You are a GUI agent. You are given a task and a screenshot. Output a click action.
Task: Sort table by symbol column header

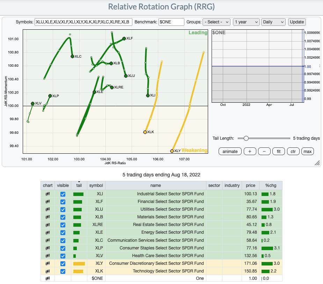[x=96, y=185]
